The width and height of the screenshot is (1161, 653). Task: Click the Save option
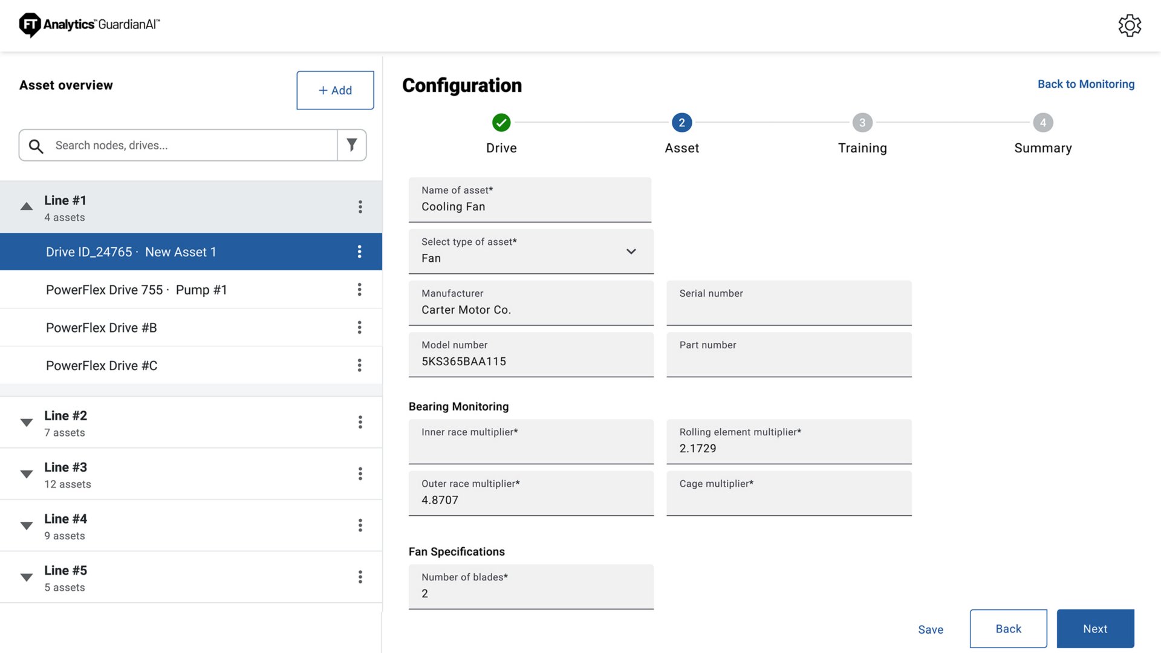(x=931, y=629)
